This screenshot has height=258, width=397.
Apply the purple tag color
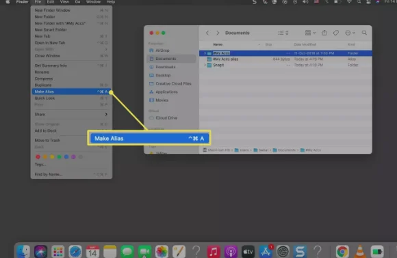click(x=73, y=157)
